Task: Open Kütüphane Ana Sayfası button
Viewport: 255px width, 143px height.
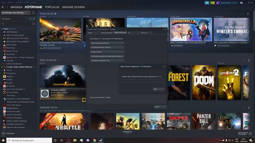Action: point(16,13)
